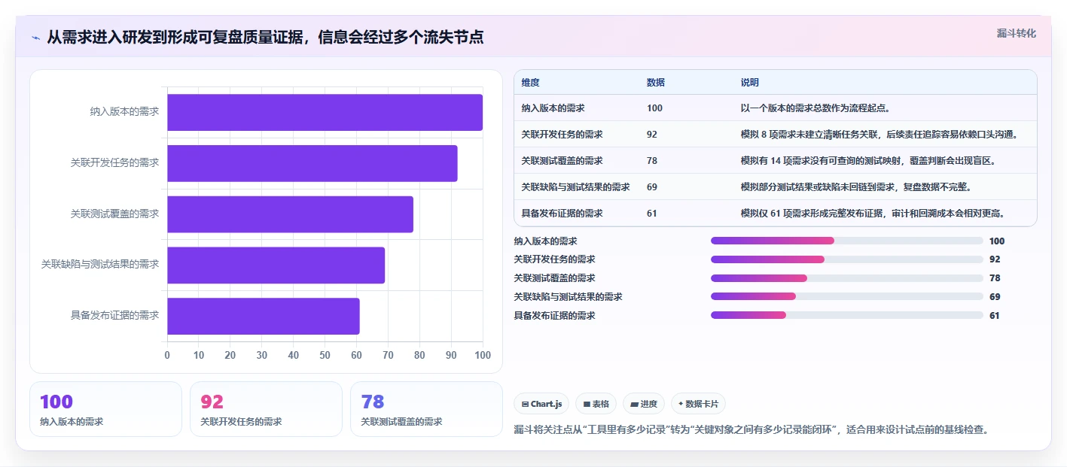
Task: Click the 说明 table column header
Action: pyautogui.click(x=749, y=83)
